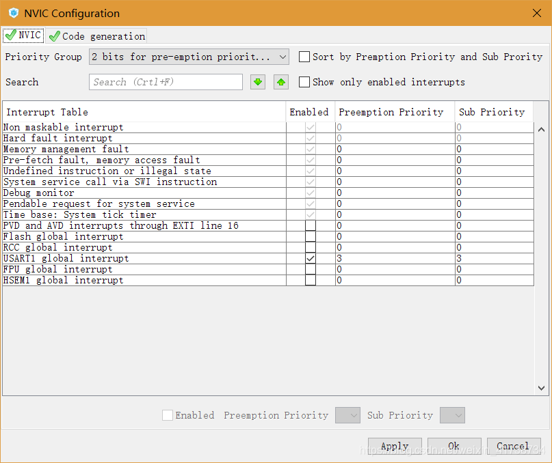Click the green up arrow search-previous icon
This screenshot has width=552, height=463.
coord(281,82)
